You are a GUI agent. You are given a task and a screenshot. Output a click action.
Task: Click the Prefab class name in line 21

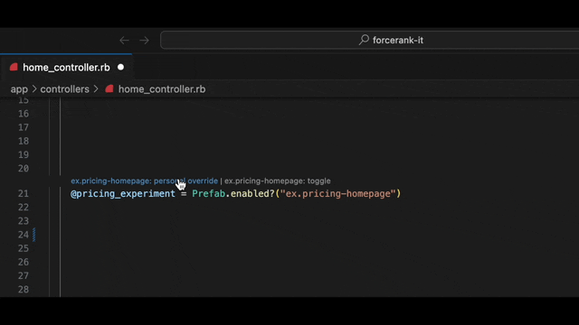(x=209, y=193)
